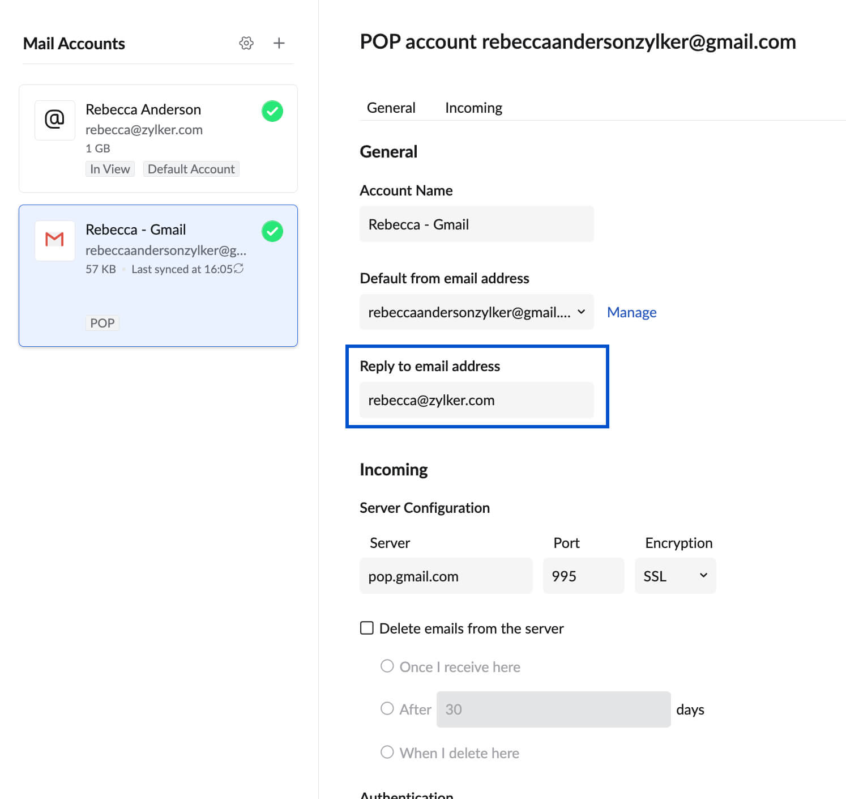The height and width of the screenshot is (799, 846).
Task: Switch to the General tab
Action: pyautogui.click(x=391, y=108)
